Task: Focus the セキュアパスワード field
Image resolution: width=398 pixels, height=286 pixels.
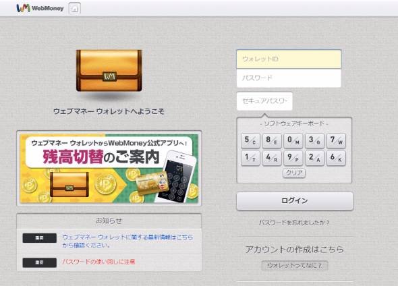Action: [264, 101]
